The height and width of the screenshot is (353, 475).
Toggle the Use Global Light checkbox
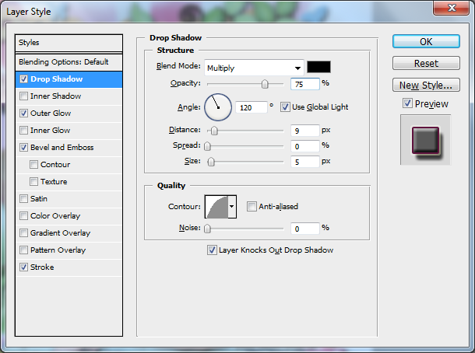click(x=285, y=107)
